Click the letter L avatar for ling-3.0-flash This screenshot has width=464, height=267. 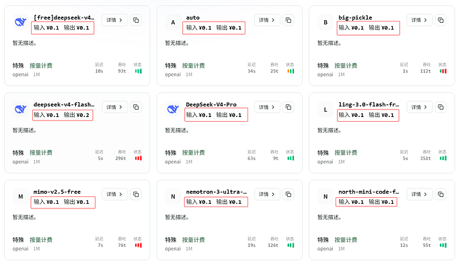pos(325,110)
